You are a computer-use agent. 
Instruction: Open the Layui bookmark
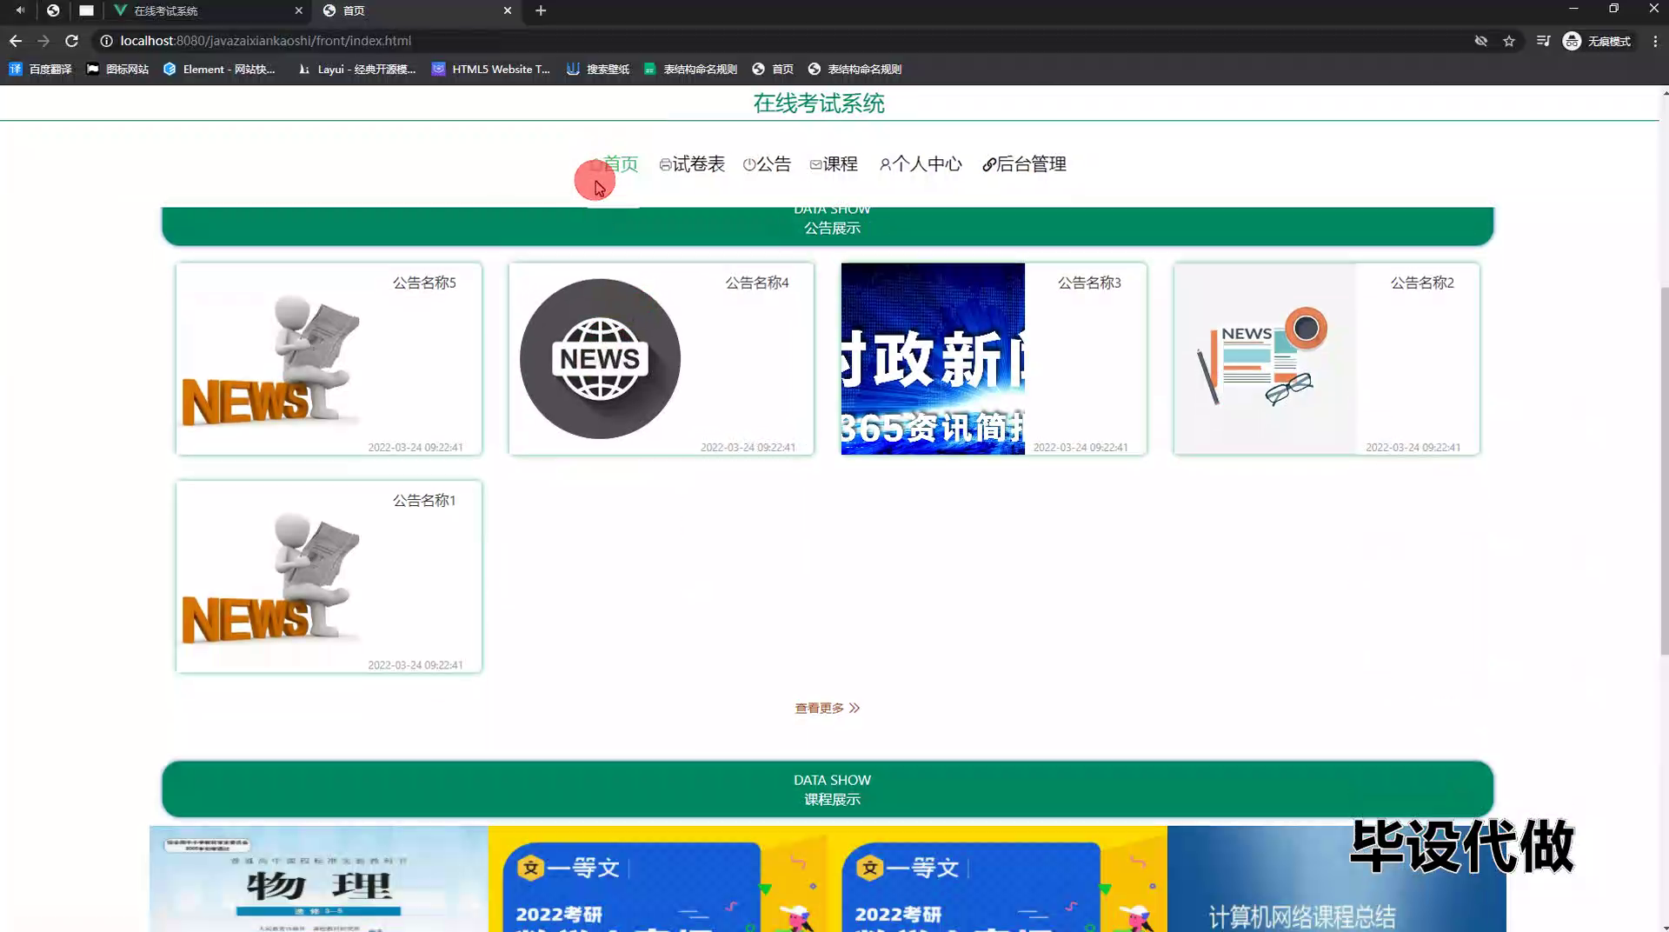tap(357, 70)
